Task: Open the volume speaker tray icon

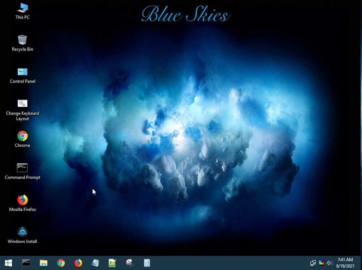Action: pos(329,263)
